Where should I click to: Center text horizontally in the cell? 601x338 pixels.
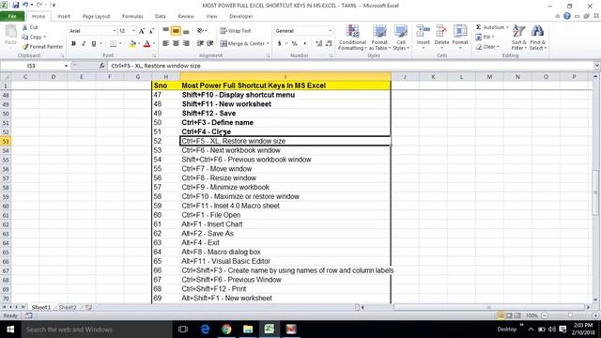pos(176,44)
